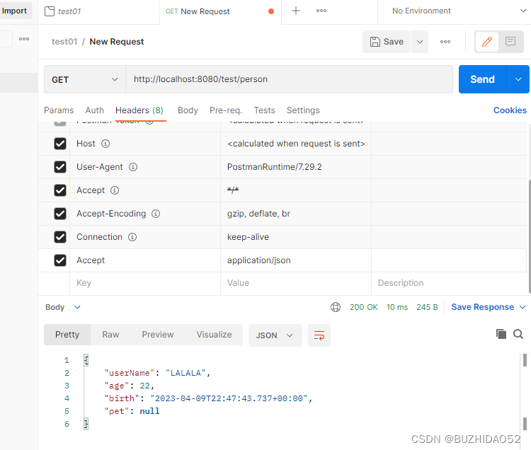Show info for the User-Agent header
The image size is (531, 450).
pyautogui.click(x=133, y=167)
